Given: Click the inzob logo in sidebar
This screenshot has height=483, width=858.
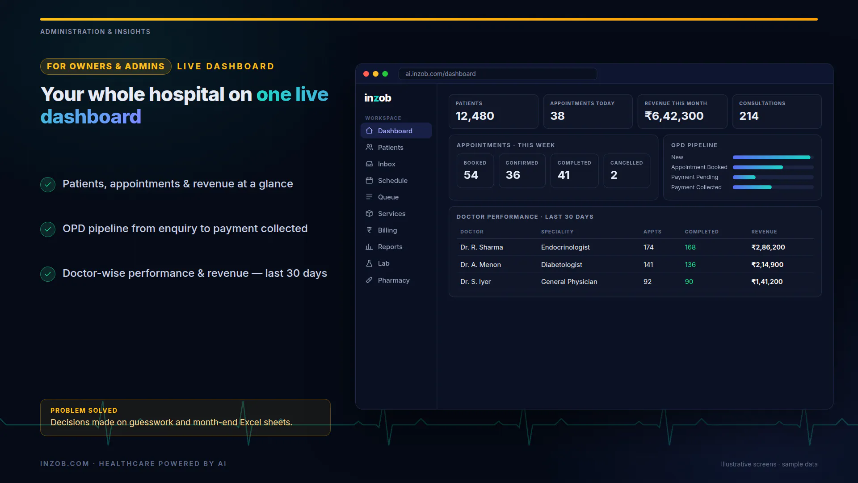Looking at the screenshot, I should tap(378, 98).
